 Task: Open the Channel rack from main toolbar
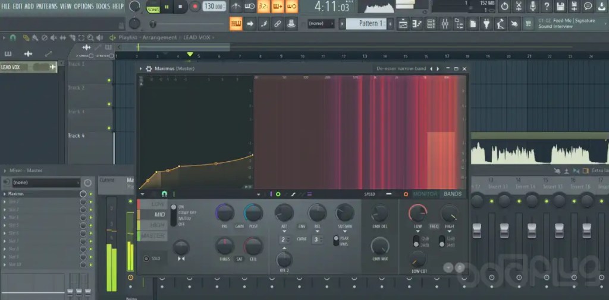[431, 24]
